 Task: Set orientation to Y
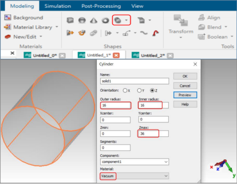[x=139, y=91]
